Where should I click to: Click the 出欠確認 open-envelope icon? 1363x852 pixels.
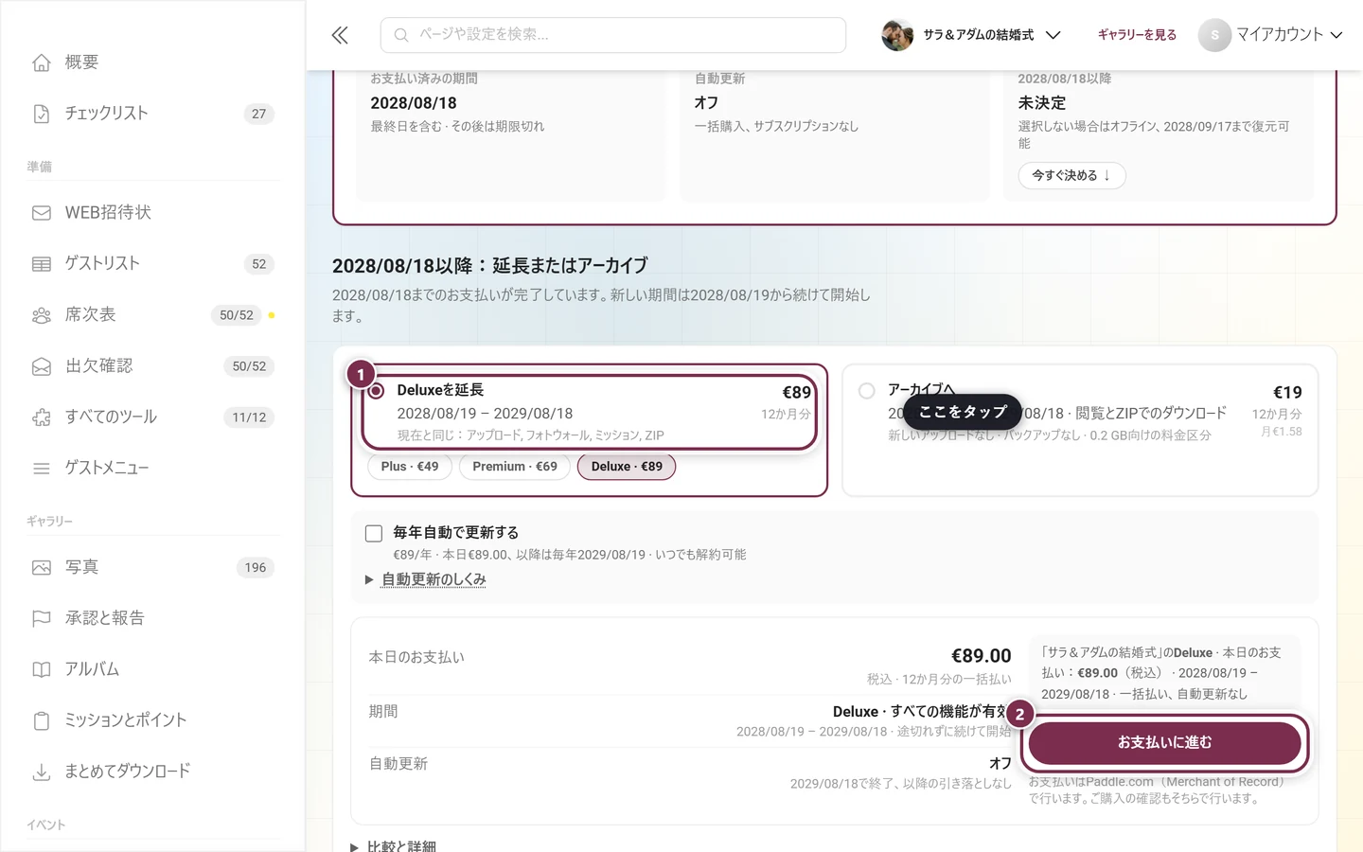click(x=42, y=366)
